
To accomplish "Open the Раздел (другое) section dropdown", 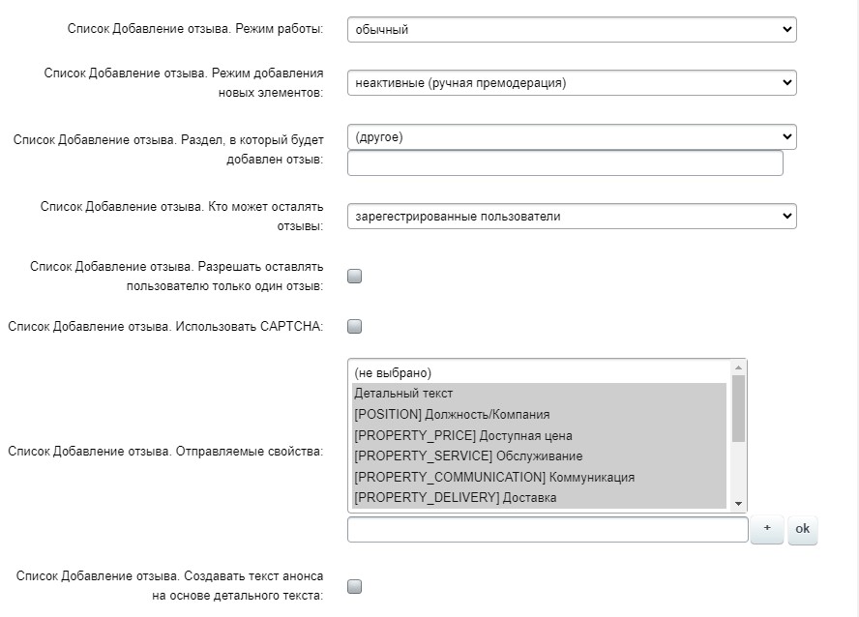I will [x=571, y=137].
